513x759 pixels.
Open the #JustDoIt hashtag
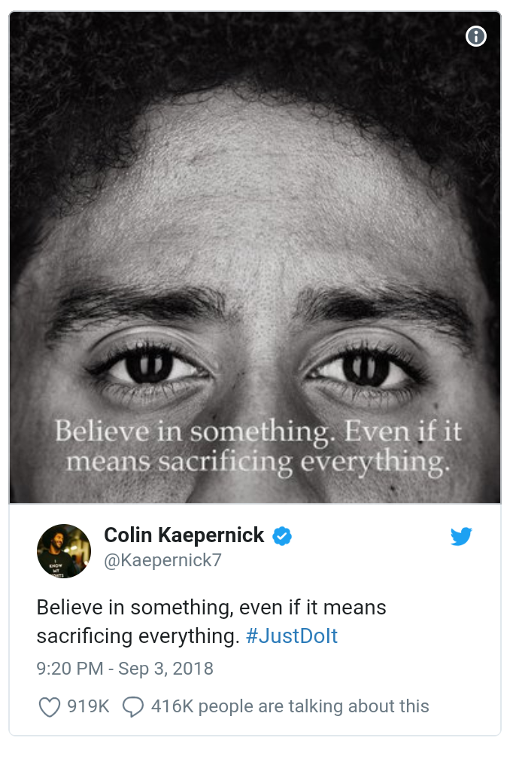click(292, 636)
